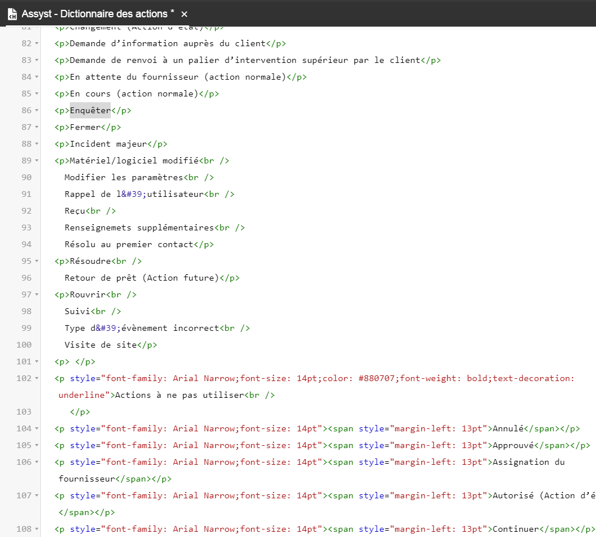
Task: Collapse the fold arrow on line 101
Action: click(x=37, y=361)
